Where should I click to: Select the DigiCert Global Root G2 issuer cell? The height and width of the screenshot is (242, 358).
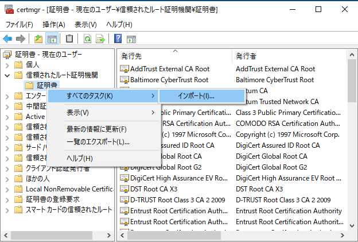[x=271, y=167]
